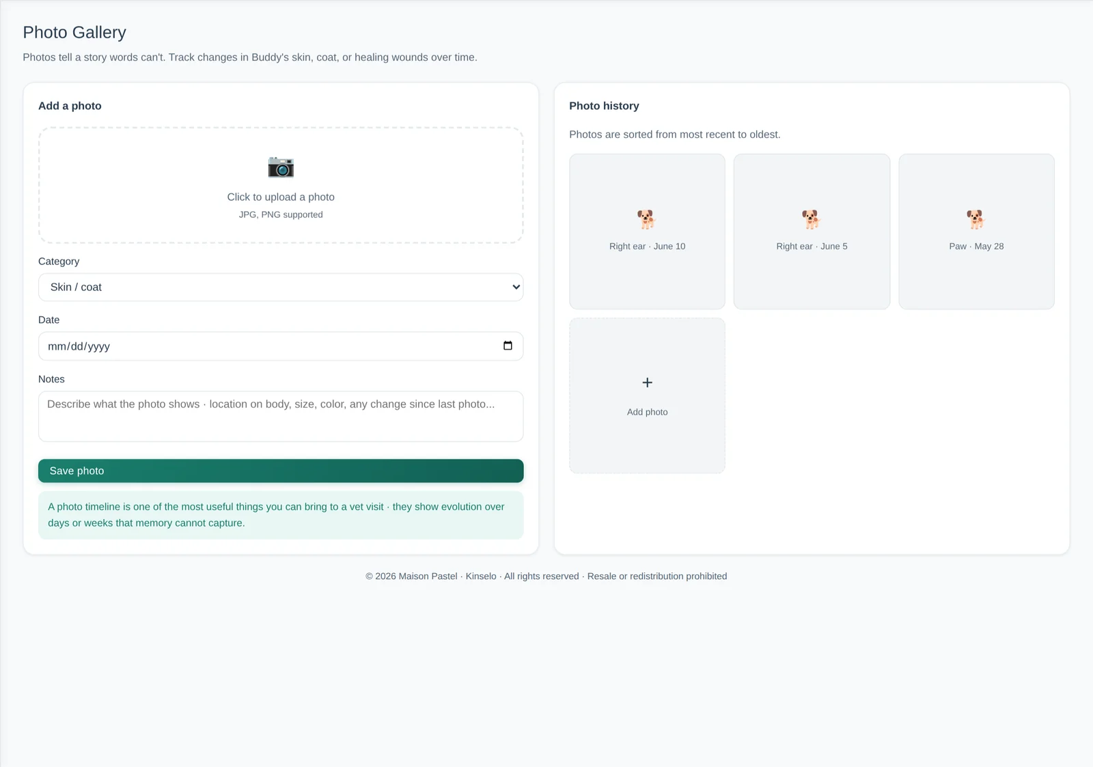This screenshot has width=1093, height=767.
Task: Click the camera upload icon
Action: pos(281,167)
